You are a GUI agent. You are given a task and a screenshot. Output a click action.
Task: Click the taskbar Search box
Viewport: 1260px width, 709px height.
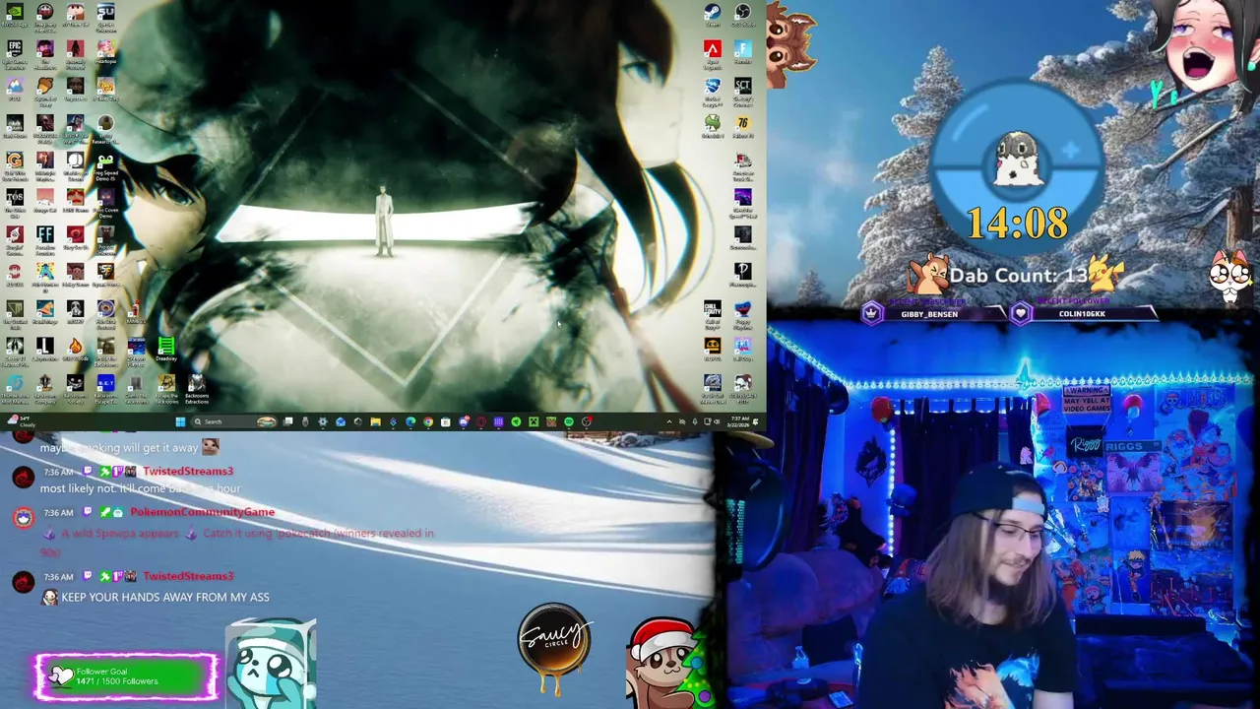[235, 421]
